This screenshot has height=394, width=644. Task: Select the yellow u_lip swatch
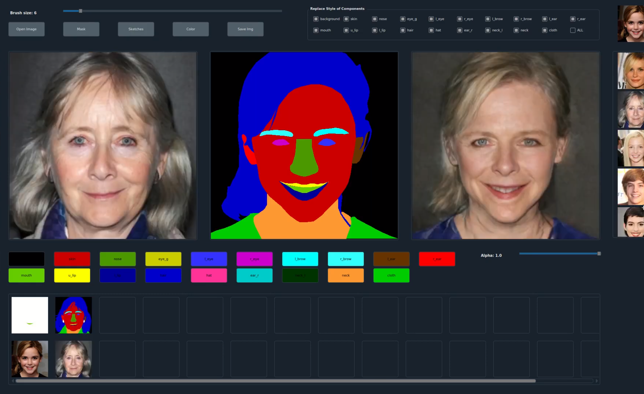[x=72, y=275]
